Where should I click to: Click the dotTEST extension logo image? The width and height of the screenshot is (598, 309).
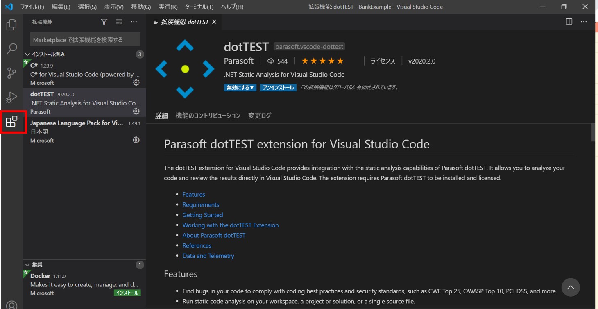click(185, 69)
